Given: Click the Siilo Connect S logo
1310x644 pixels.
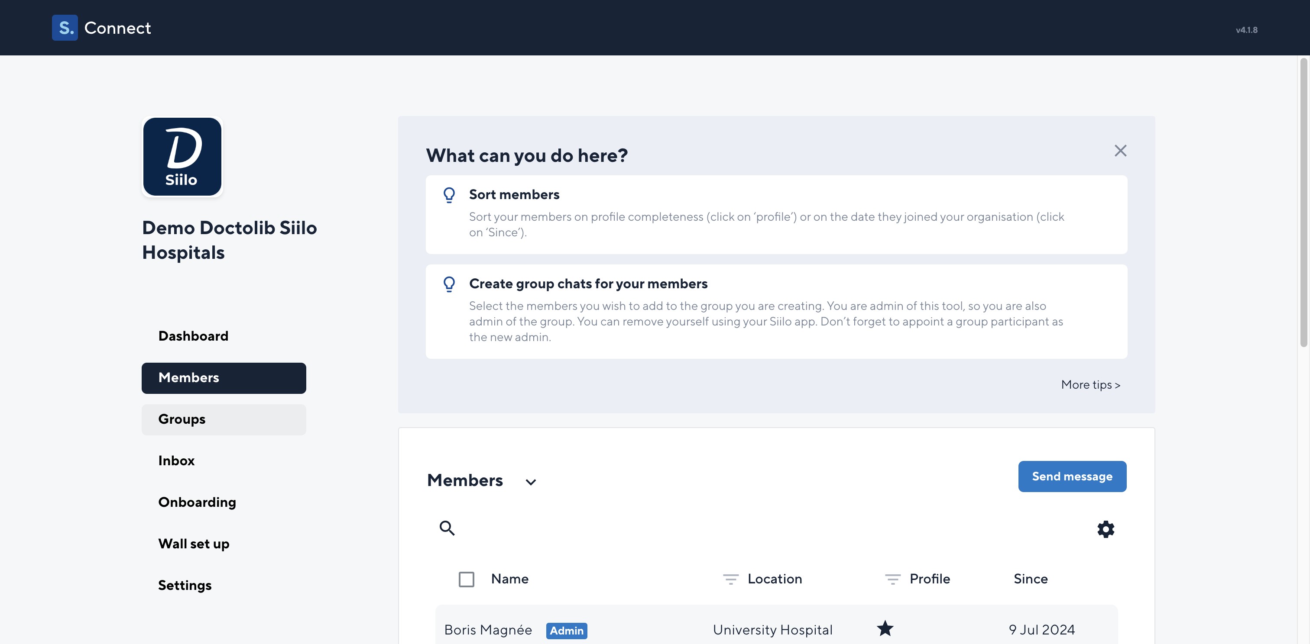Looking at the screenshot, I should [x=65, y=27].
